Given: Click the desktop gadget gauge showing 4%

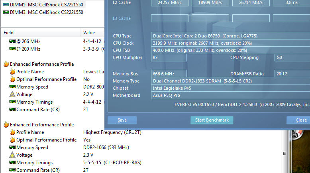Looking at the screenshot, I should point(297,134).
